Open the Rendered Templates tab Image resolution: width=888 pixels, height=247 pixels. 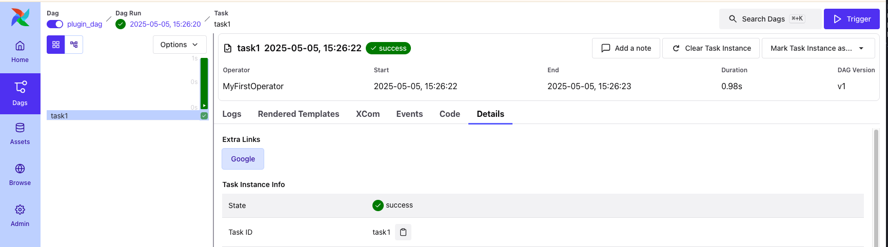[x=299, y=114]
